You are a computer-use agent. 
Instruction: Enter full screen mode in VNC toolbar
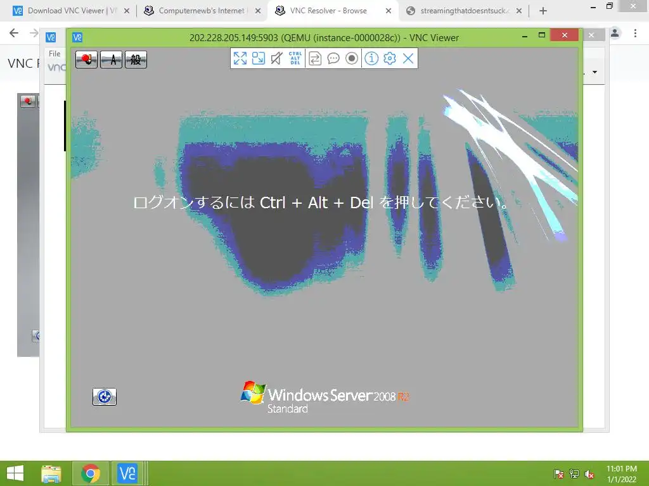(x=240, y=58)
